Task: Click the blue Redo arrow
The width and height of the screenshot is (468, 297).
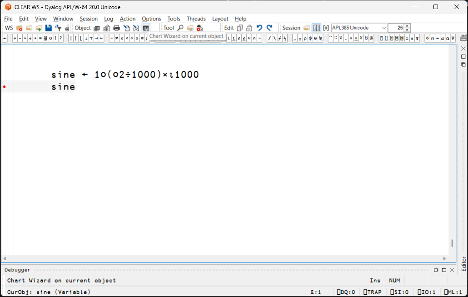Action: 269,28
